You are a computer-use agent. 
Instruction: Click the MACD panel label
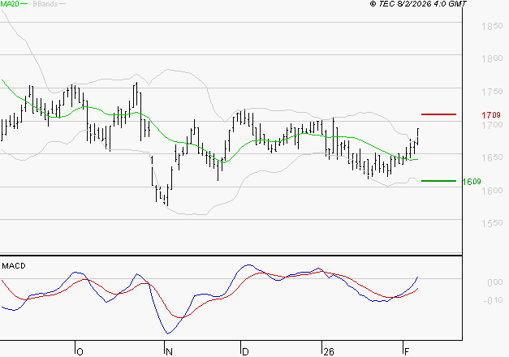click(x=14, y=266)
